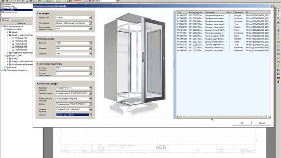
Task: Sort by the Элемент column header
Action: (239, 12)
